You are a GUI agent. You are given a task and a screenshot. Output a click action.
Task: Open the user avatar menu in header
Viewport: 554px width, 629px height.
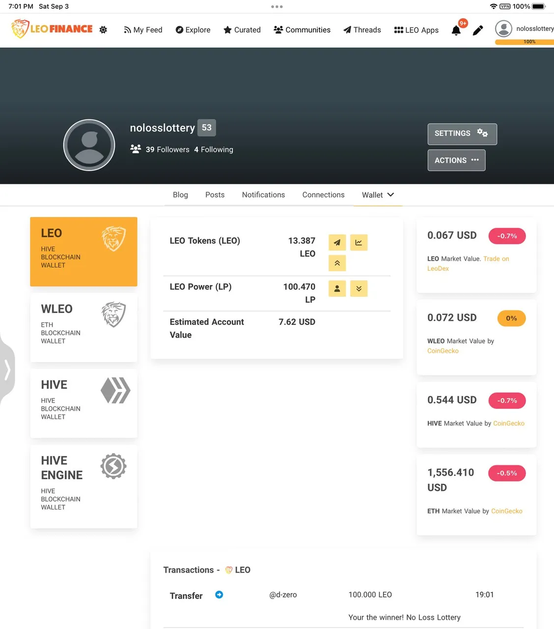click(503, 29)
